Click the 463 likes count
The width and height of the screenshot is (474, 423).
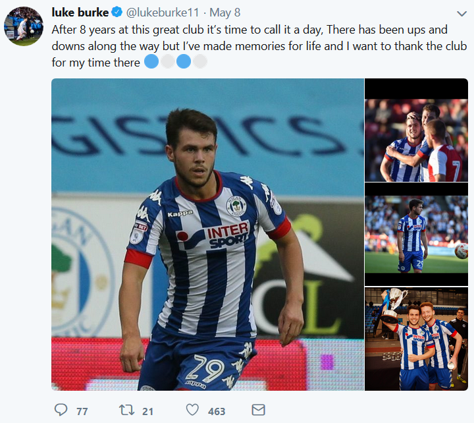tap(217, 411)
